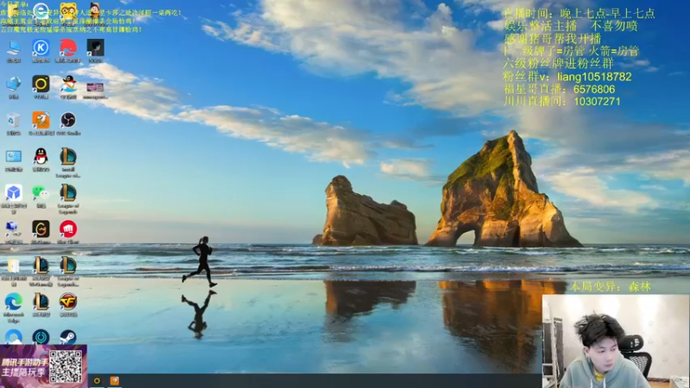Viewport: 690px width, 388px height.
Task: Open the black icon with orange G
Action: pyautogui.click(x=41, y=229)
